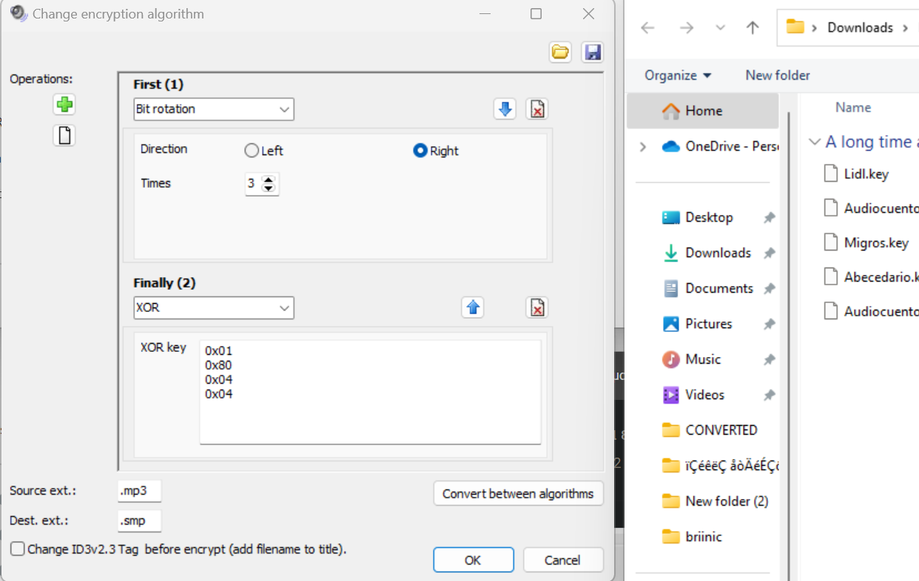Click Convert between algorithms button

pos(518,494)
